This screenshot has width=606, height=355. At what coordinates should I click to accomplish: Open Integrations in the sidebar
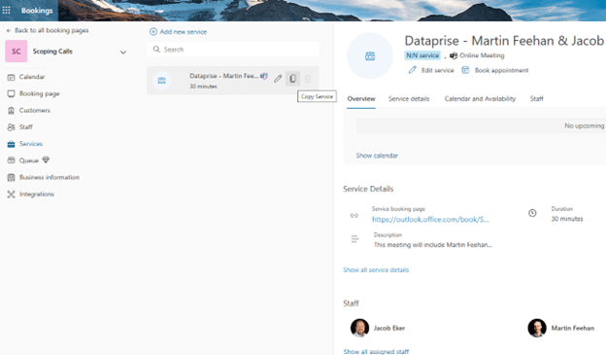(37, 194)
